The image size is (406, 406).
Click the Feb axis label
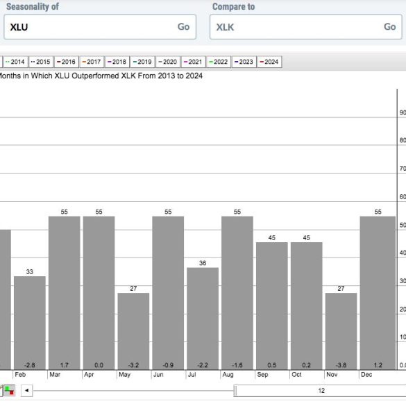click(x=20, y=375)
